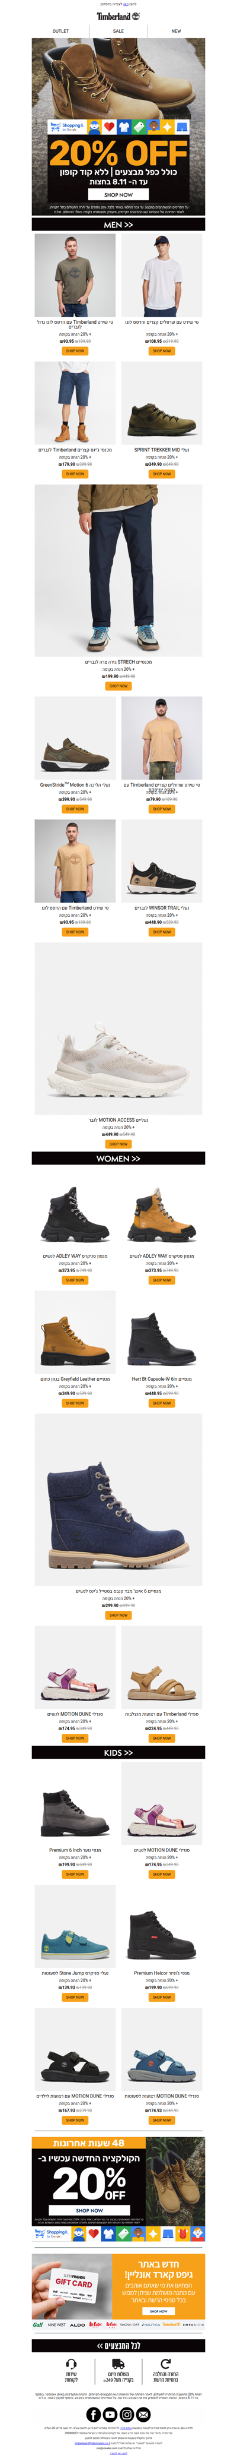Click the white MOTION ACCESS sneaker image
237x2464 pixels.
[118, 1029]
